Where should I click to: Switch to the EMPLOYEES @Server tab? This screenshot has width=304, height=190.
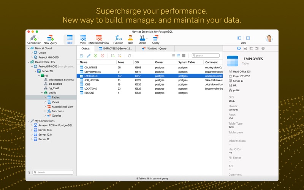[116, 49]
